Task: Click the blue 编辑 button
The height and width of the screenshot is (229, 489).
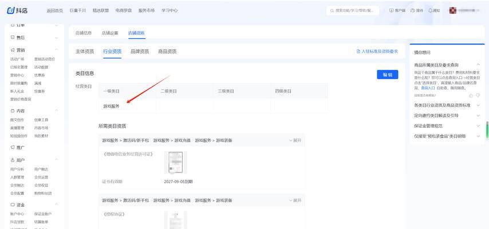Action: pyautogui.click(x=387, y=74)
